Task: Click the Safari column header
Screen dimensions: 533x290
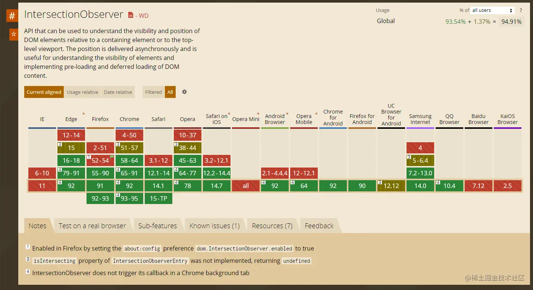Action: 159,119
